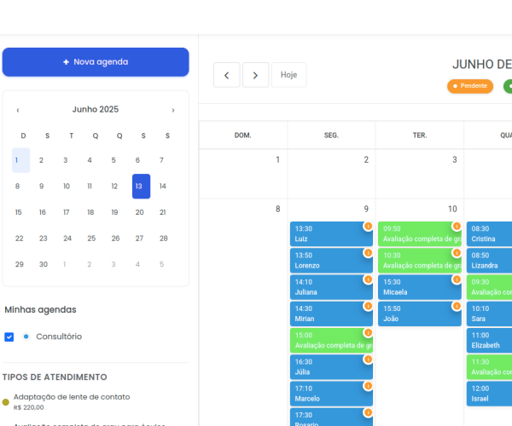Click pending icon on 15:00 Avaliação appointment
Image resolution: width=512 pixels, height=426 pixels.
[368, 332]
